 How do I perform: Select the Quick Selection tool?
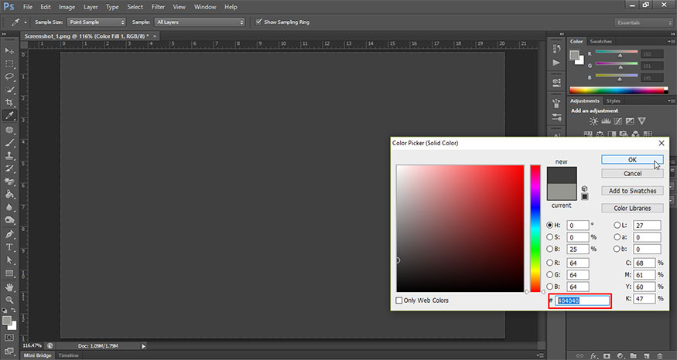coord(9,90)
